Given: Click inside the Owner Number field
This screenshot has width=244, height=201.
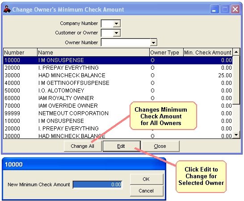Looking at the screenshot, I should pyautogui.click(x=126, y=42).
